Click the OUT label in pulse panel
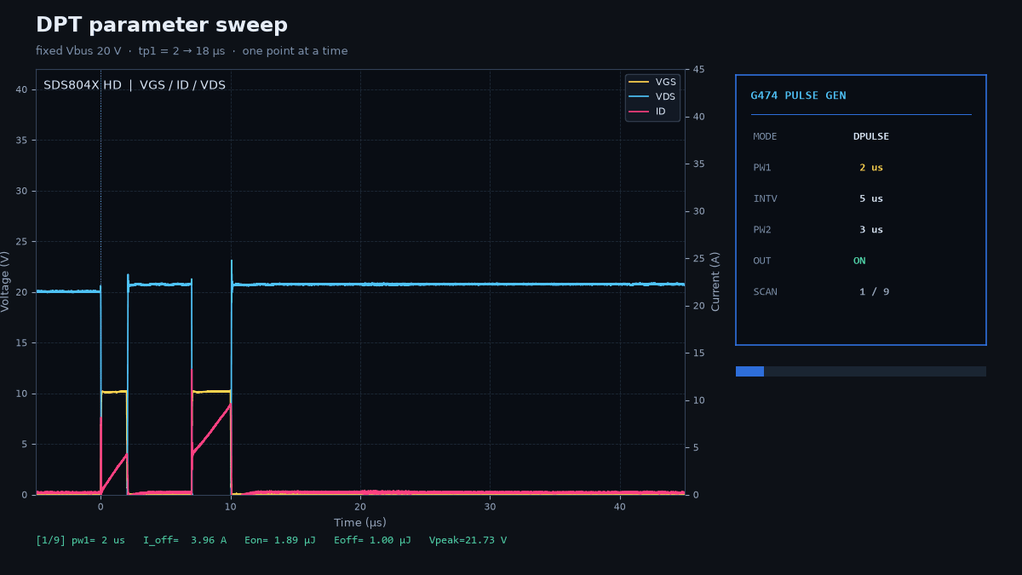The width and height of the screenshot is (1022, 575). point(762,262)
